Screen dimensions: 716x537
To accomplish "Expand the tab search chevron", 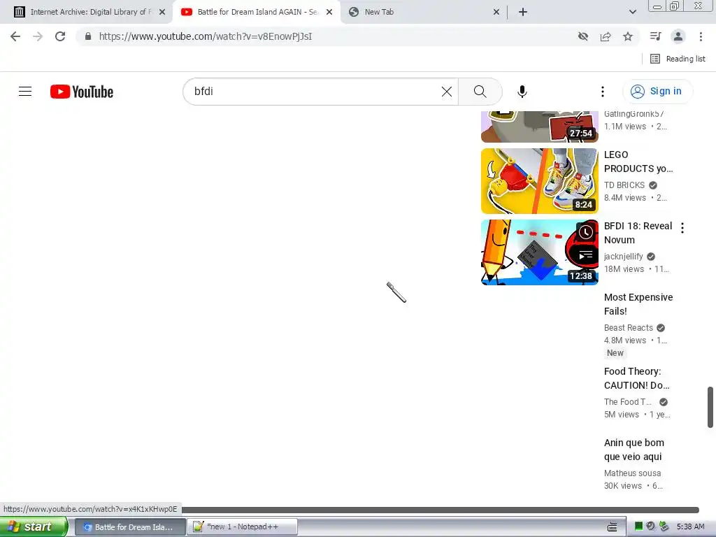I will 632,12.
